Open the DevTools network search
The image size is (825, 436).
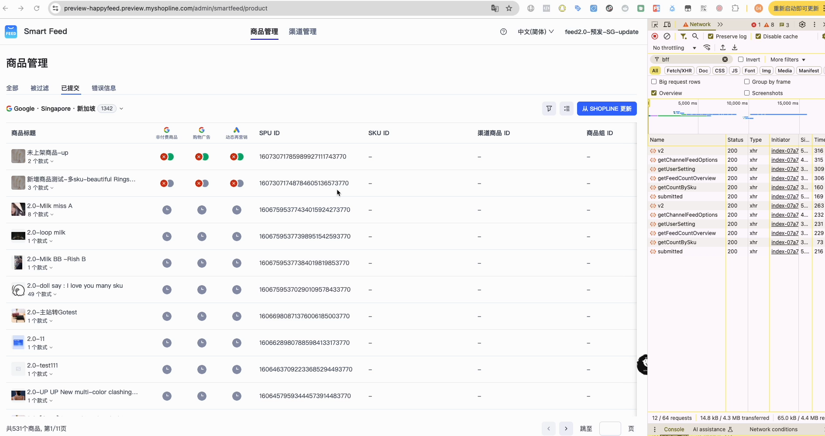(695, 36)
